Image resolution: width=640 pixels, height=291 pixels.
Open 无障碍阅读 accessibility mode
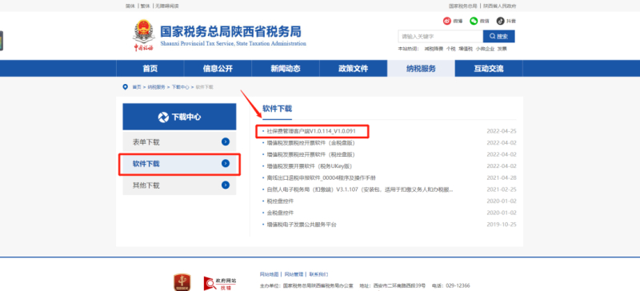coord(167,6)
